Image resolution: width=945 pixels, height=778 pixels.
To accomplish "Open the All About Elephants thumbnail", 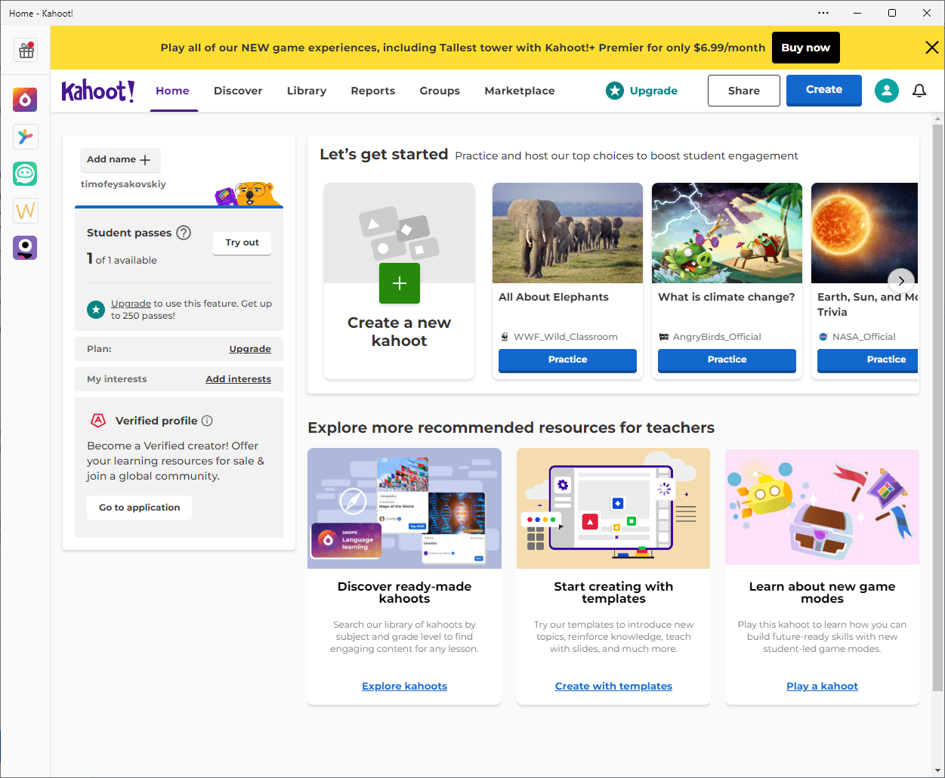I will pyautogui.click(x=567, y=233).
